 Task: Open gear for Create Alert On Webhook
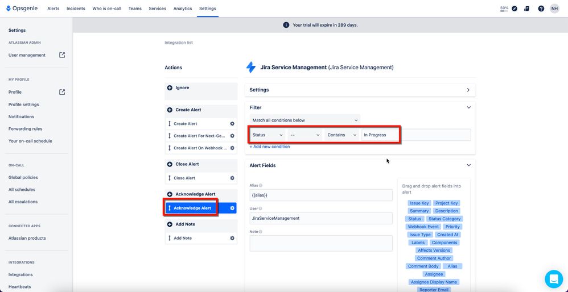[x=232, y=148]
